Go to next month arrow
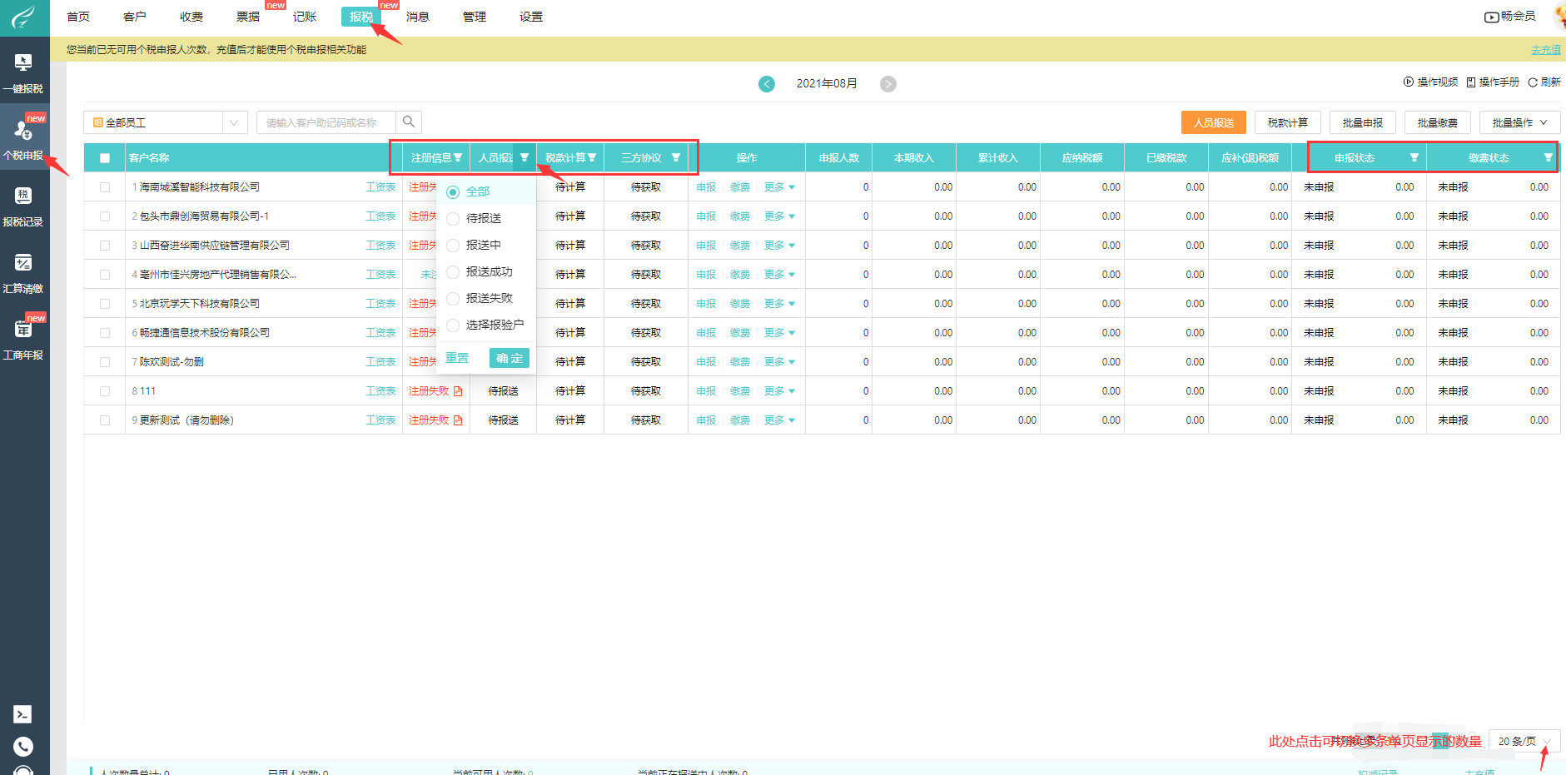The width and height of the screenshot is (1566, 775). tap(888, 83)
